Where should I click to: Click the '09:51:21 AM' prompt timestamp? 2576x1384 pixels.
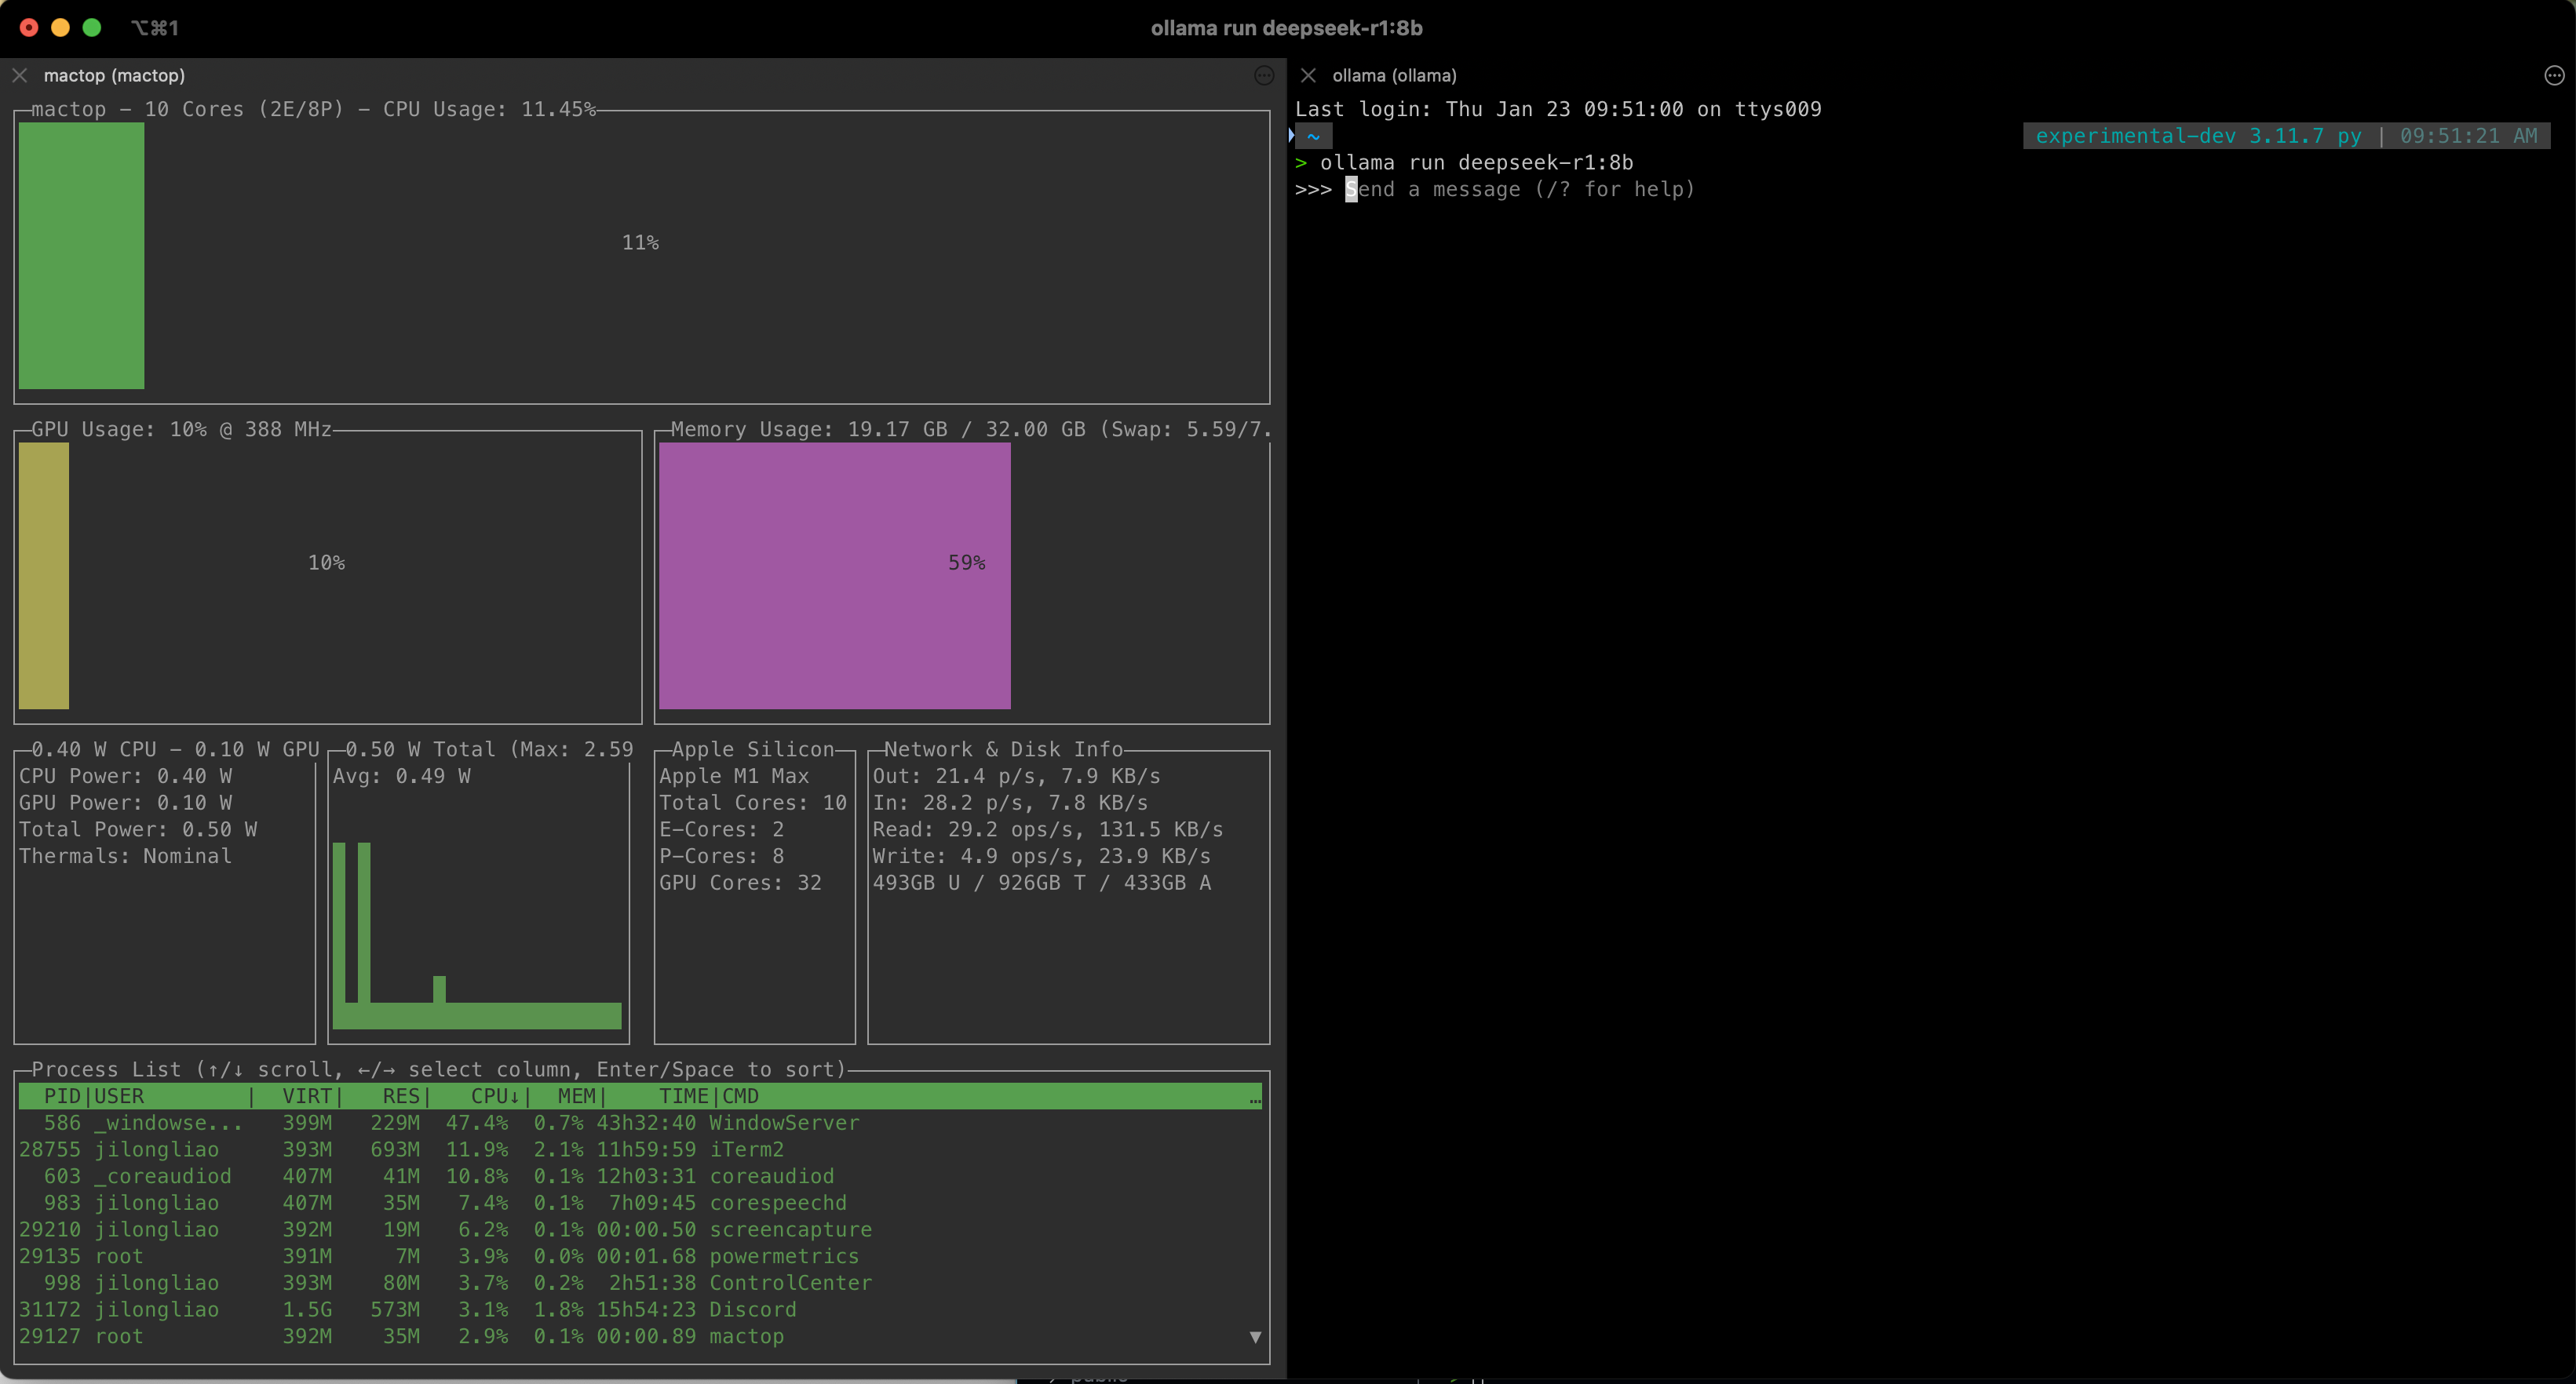pos(2468,136)
